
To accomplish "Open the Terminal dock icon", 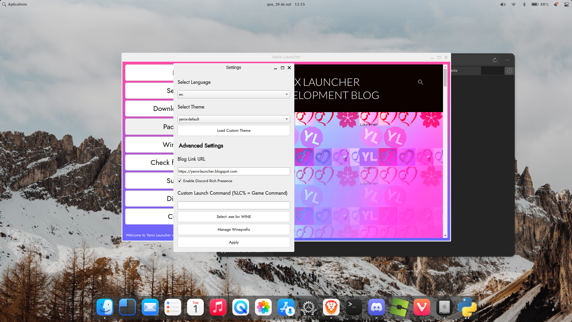I will click(354, 307).
